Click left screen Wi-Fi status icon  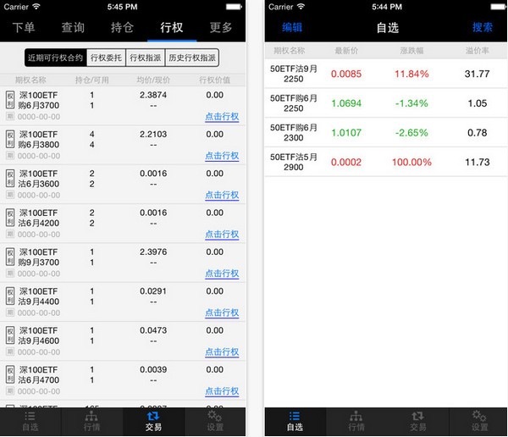click(x=36, y=7)
